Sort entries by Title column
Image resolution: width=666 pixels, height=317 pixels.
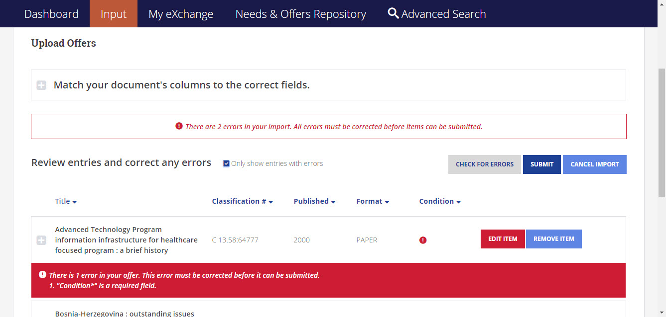coord(66,201)
